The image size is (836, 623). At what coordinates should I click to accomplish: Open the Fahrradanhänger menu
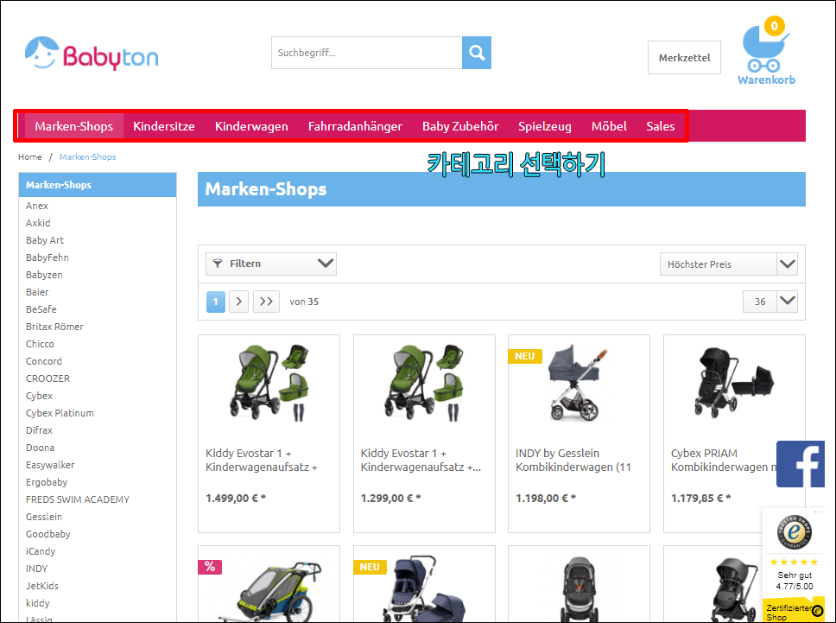(355, 126)
